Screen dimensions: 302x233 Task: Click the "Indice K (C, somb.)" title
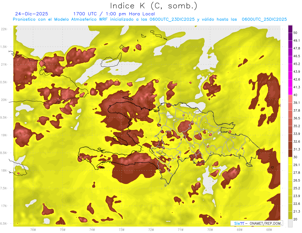154,6
